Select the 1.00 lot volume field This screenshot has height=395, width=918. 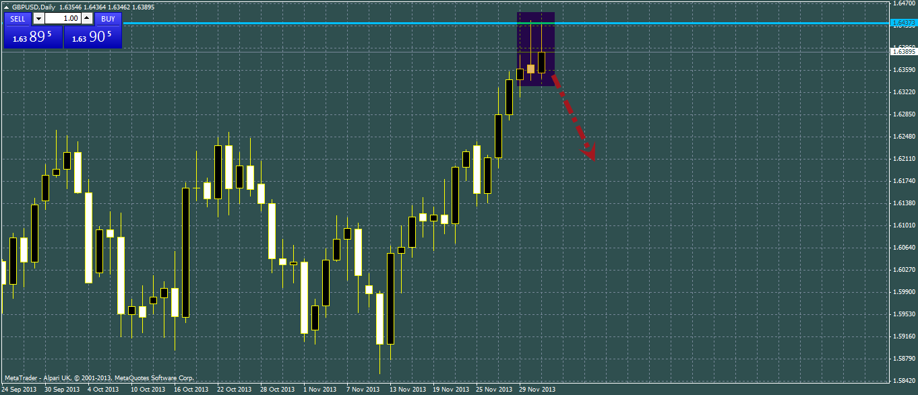click(x=63, y=19)
